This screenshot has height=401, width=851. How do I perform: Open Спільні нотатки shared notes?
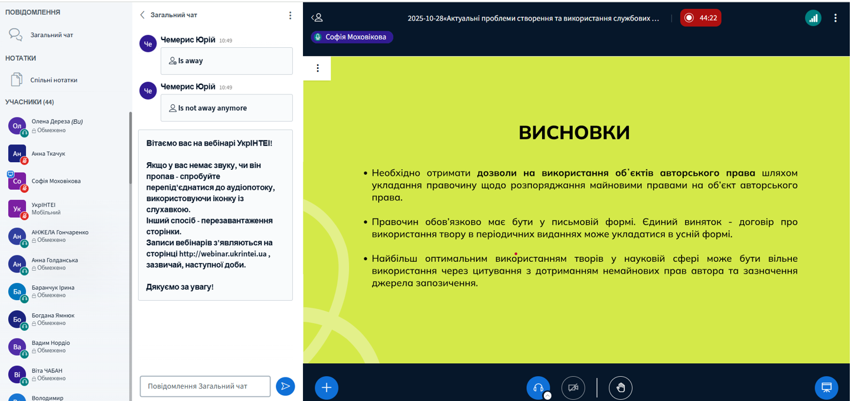click(x=53, y=80)
